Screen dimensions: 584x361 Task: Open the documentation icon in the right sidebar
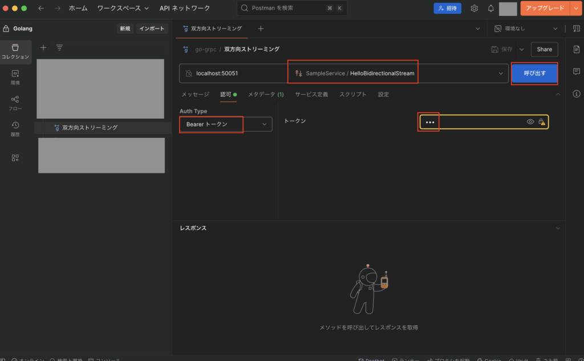(x=576, y=49)
